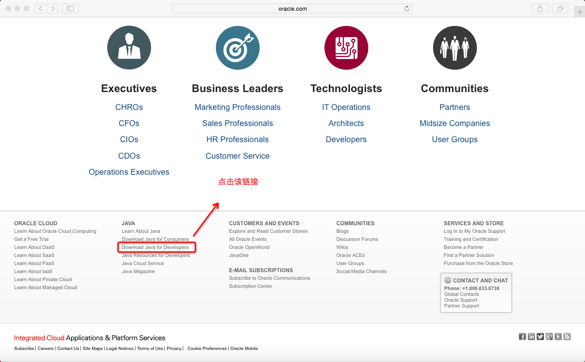Open Cookie Preferences in the footer
The height and width of the screenshot is (362, 585).
click(207, 349)
